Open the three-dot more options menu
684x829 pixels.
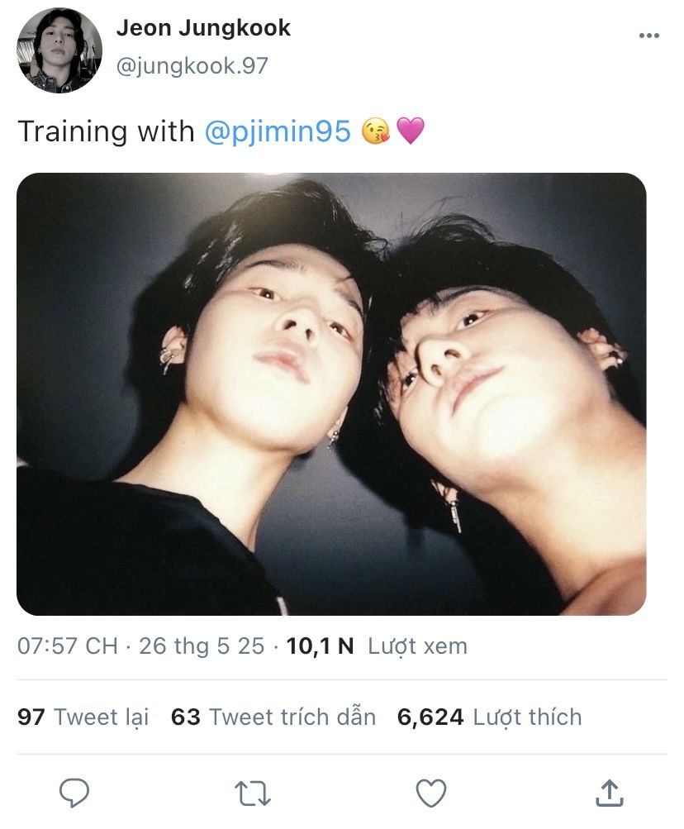[x=649, y=36]
